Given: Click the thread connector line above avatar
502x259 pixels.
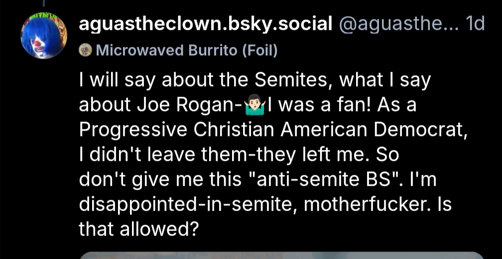Looking at the screenshot, I should click(44, 3).
